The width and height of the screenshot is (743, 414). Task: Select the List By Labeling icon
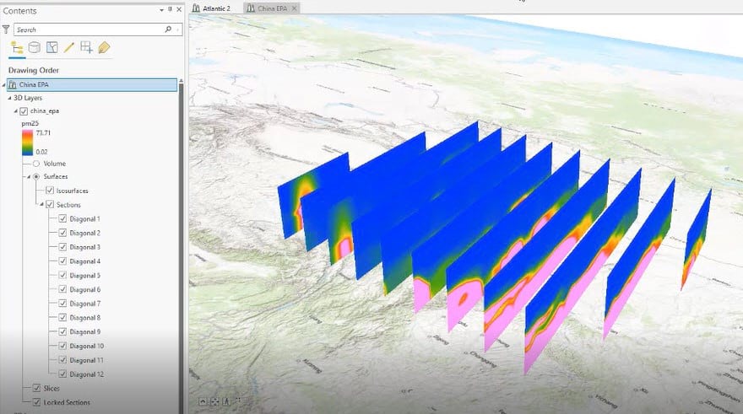[x=104, y=47]
